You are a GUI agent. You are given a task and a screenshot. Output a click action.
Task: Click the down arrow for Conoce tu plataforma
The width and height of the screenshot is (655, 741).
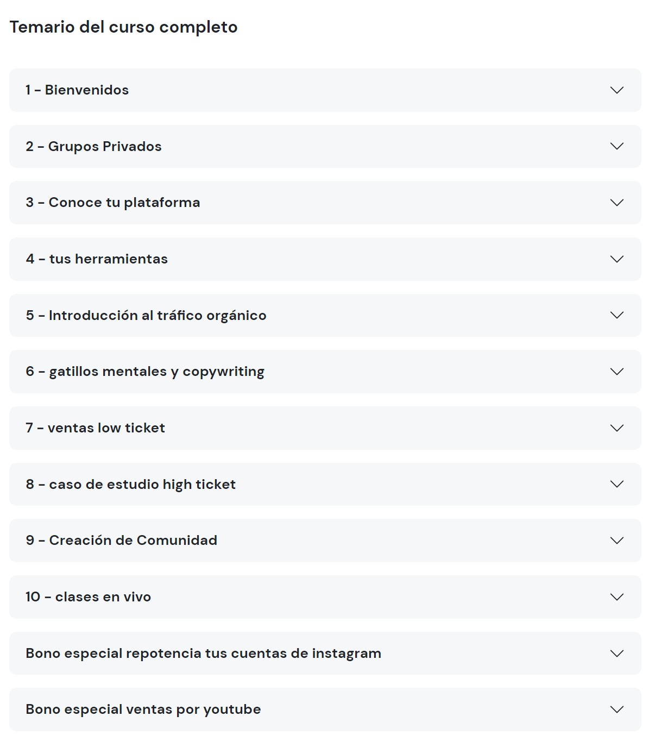[x=616, y=203]
